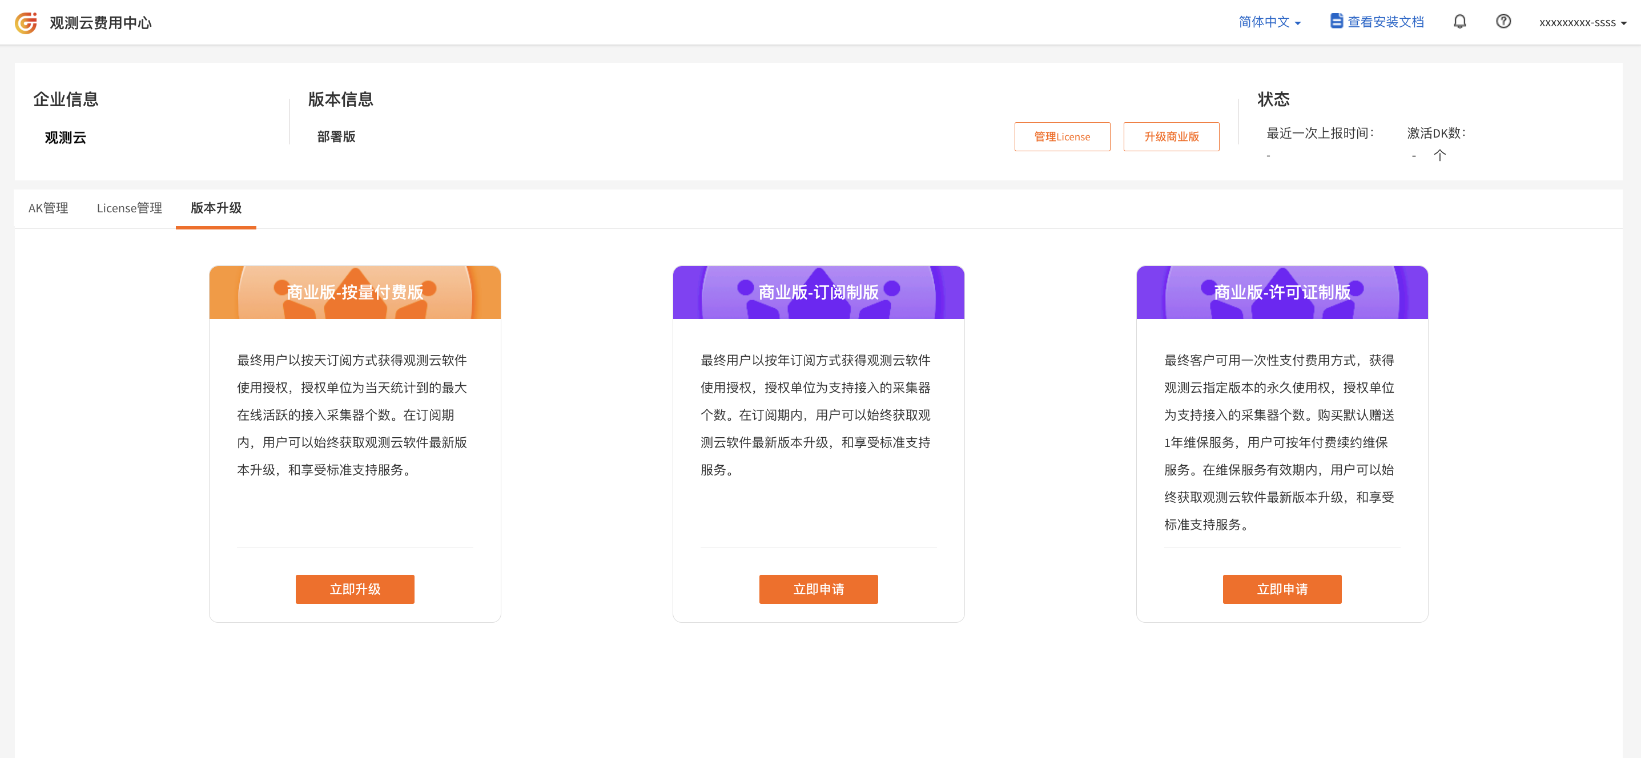Open the 简体中文 language dropdown
The height and width of the screenshot is (758, 1641).
pos(1270,22)
